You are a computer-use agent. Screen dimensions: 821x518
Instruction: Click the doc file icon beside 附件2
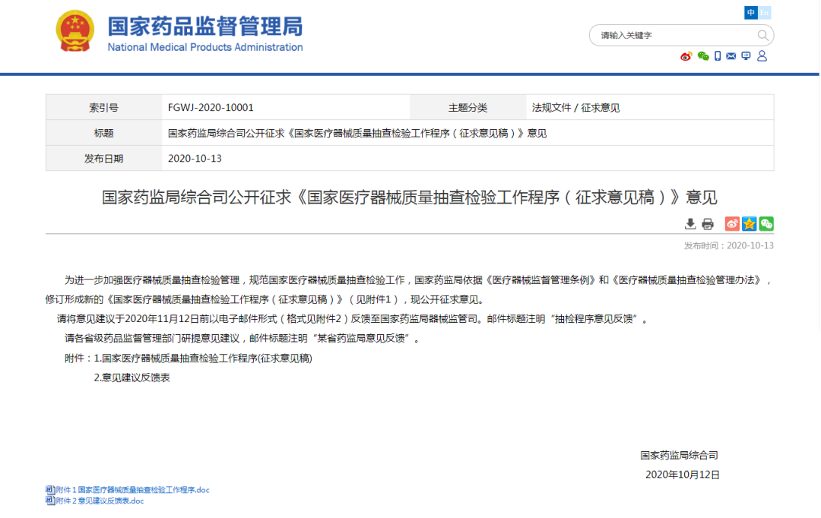click(x=50, y=501)
